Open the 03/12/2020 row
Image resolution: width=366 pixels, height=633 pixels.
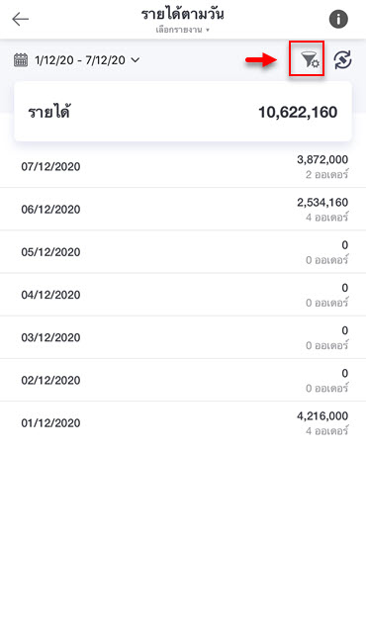pyautogui.click(x=183, y=337)
